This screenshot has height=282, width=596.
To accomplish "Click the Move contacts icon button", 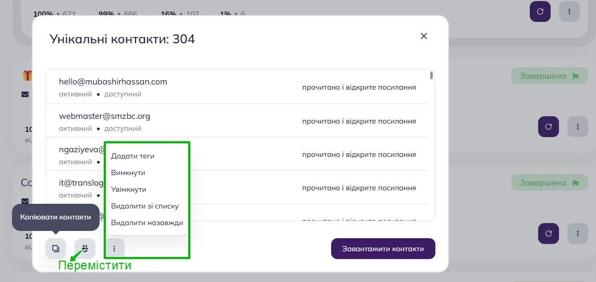I will click(85, 249).
